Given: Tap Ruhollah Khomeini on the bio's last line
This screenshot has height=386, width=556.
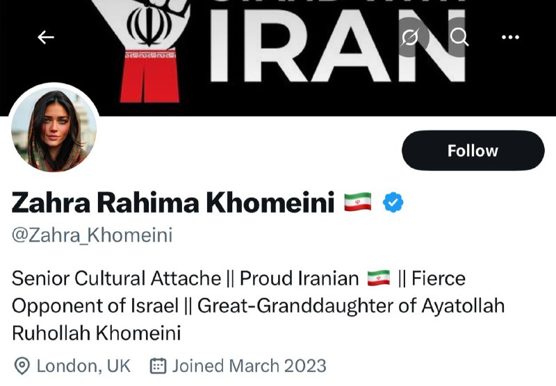Looking at the screenshot, I should pyautogui.click(x=97, y=333).
